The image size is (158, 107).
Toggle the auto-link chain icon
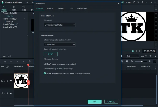coord(8,67)
